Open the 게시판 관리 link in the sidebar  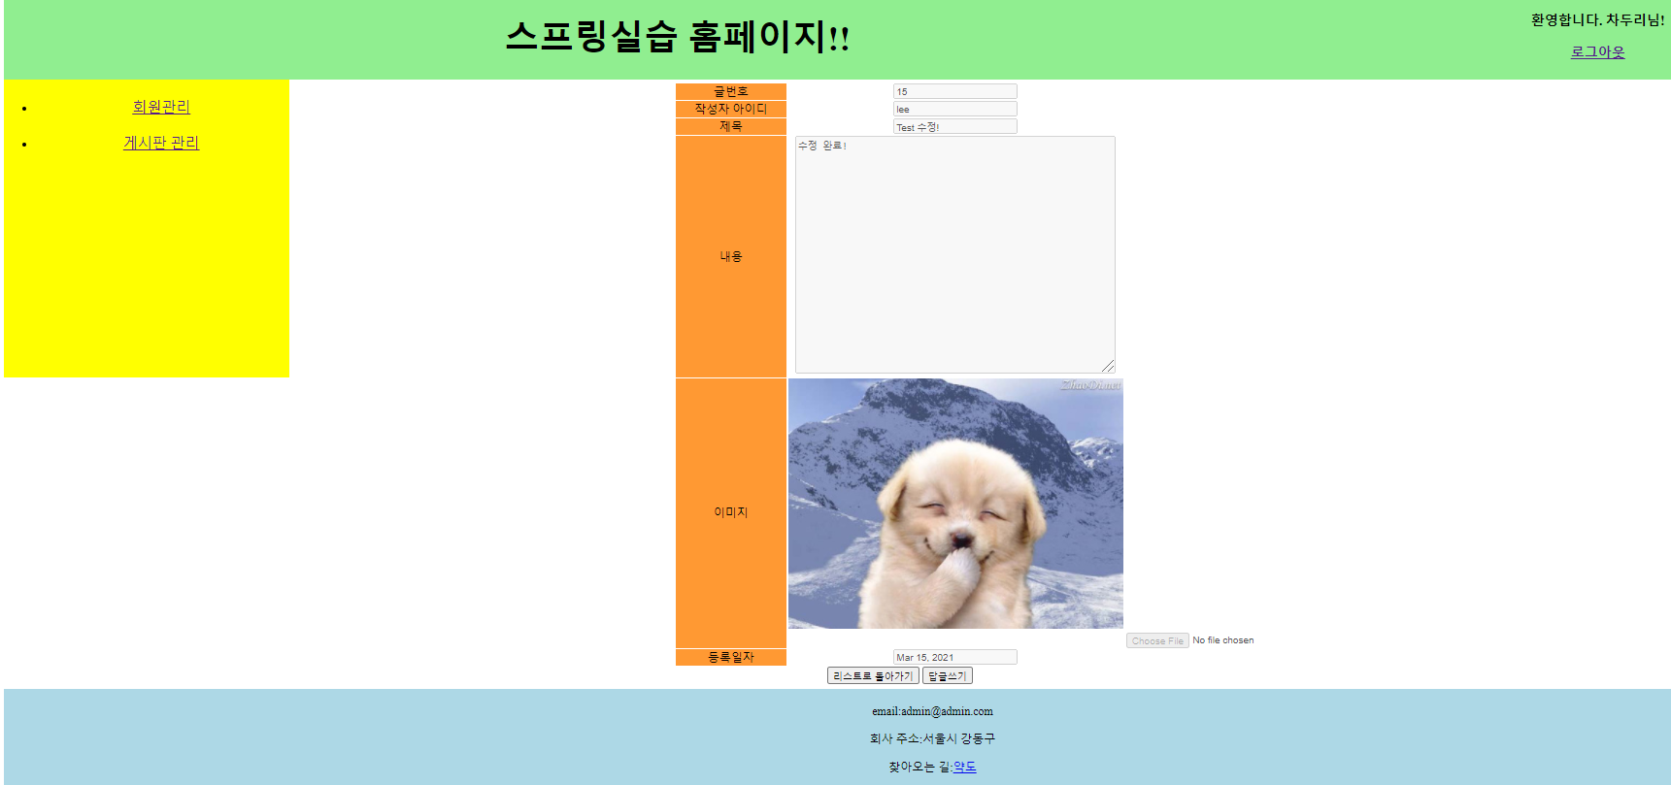coord(161,143)
